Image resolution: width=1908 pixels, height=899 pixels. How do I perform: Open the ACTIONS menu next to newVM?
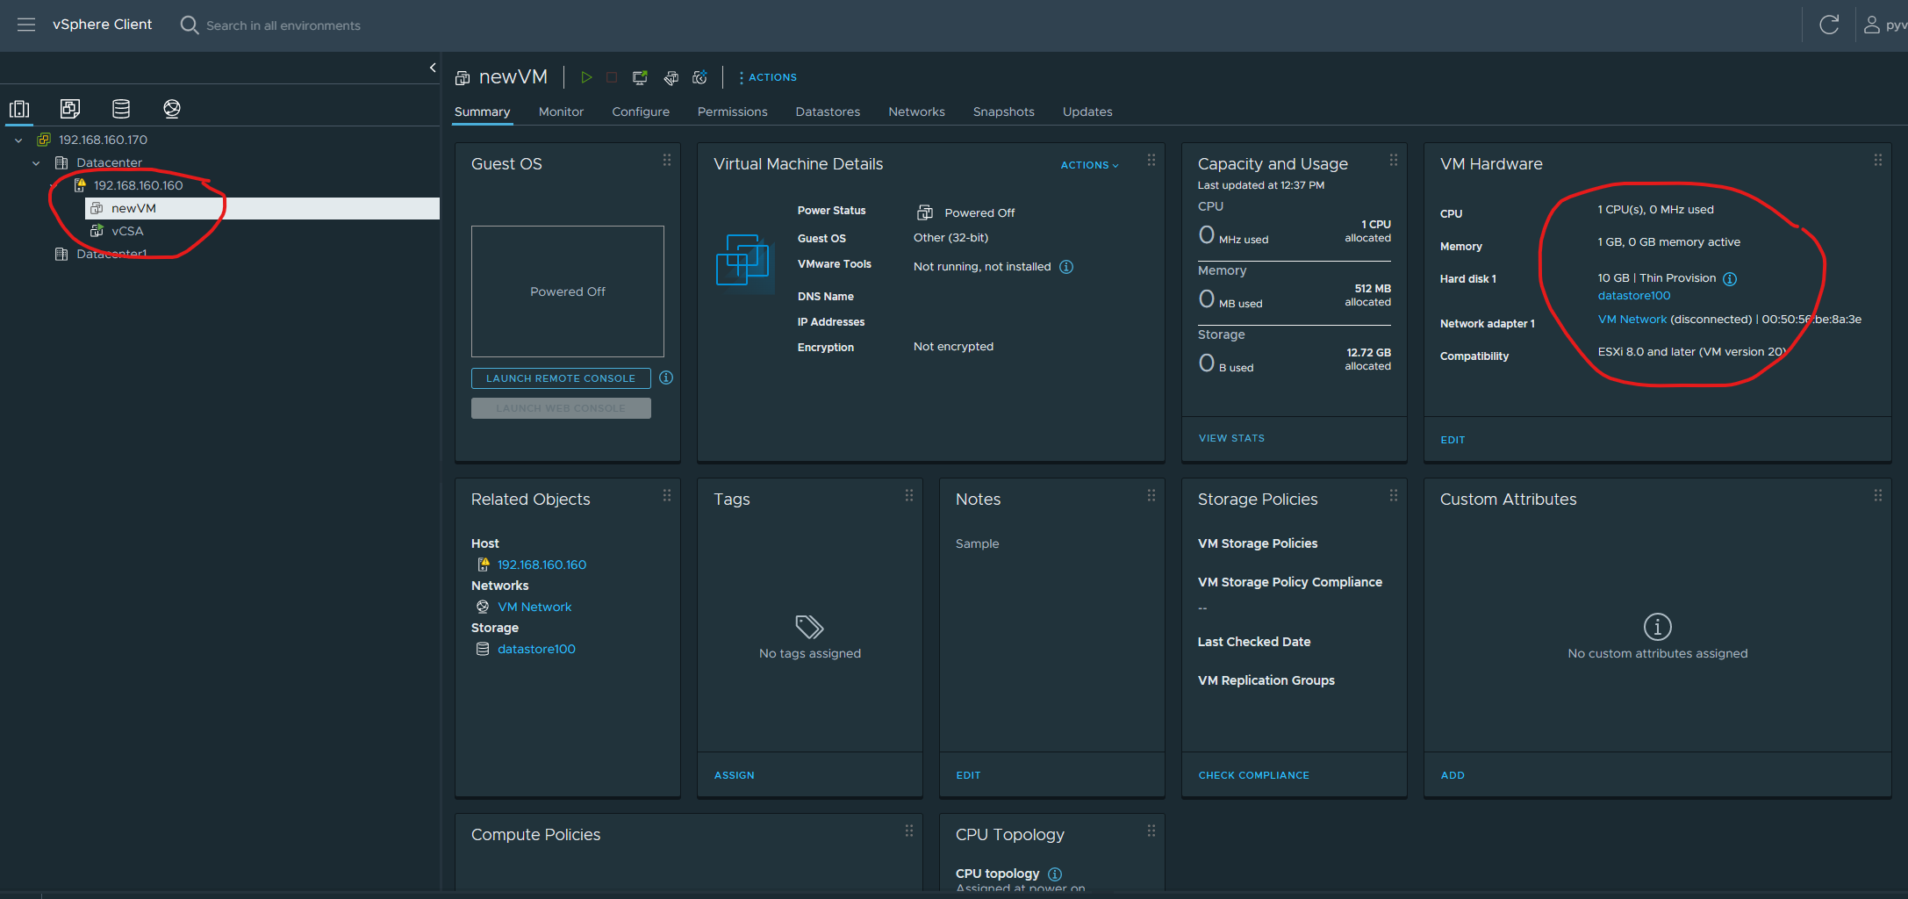coord(767,77)
